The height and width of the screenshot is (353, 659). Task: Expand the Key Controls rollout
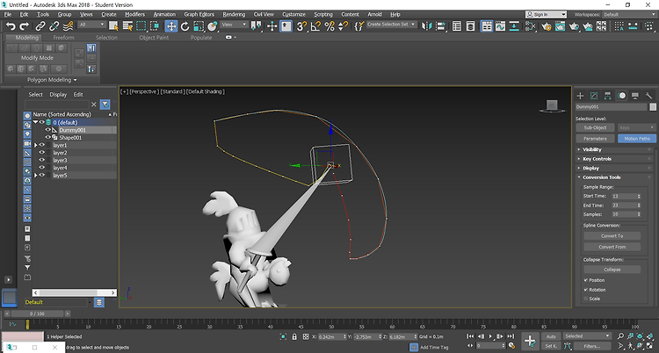(597, 159)
